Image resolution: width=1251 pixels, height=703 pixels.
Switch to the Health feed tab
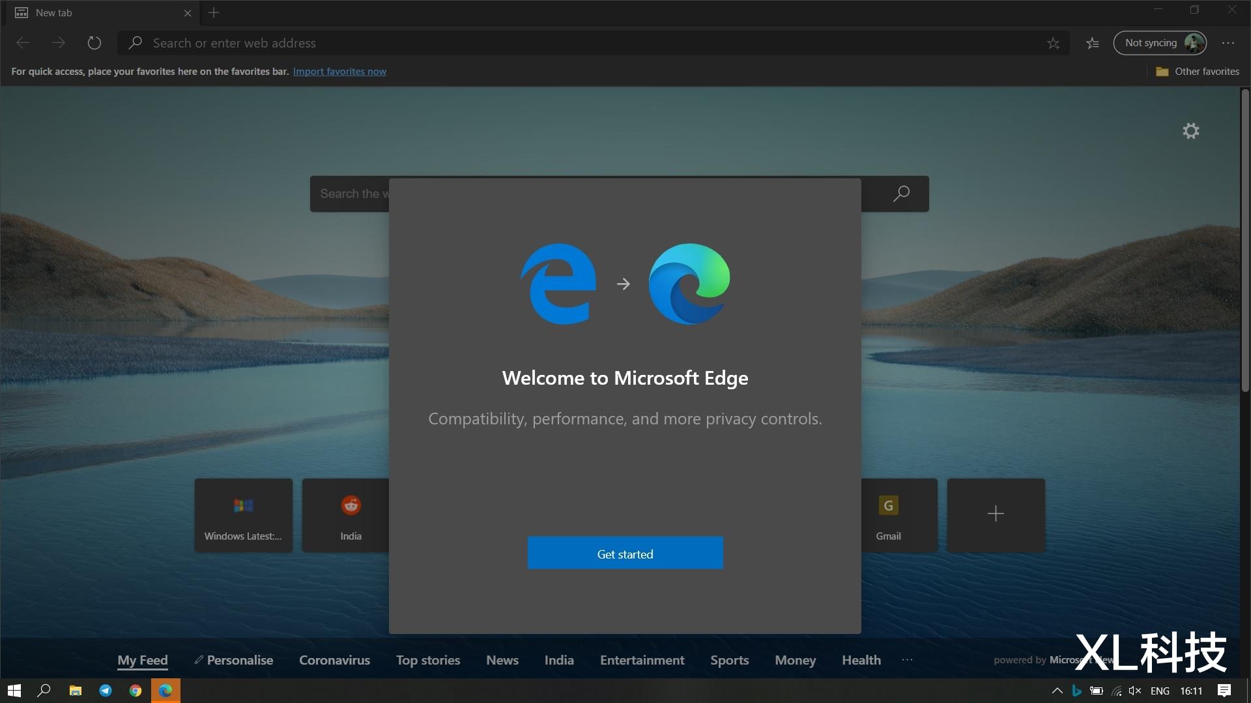[x=861, y=660]
